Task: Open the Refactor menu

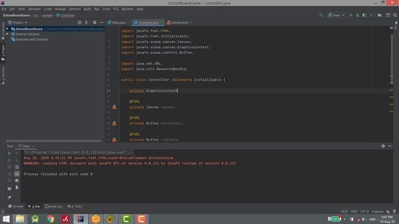Action: [75, 9]
